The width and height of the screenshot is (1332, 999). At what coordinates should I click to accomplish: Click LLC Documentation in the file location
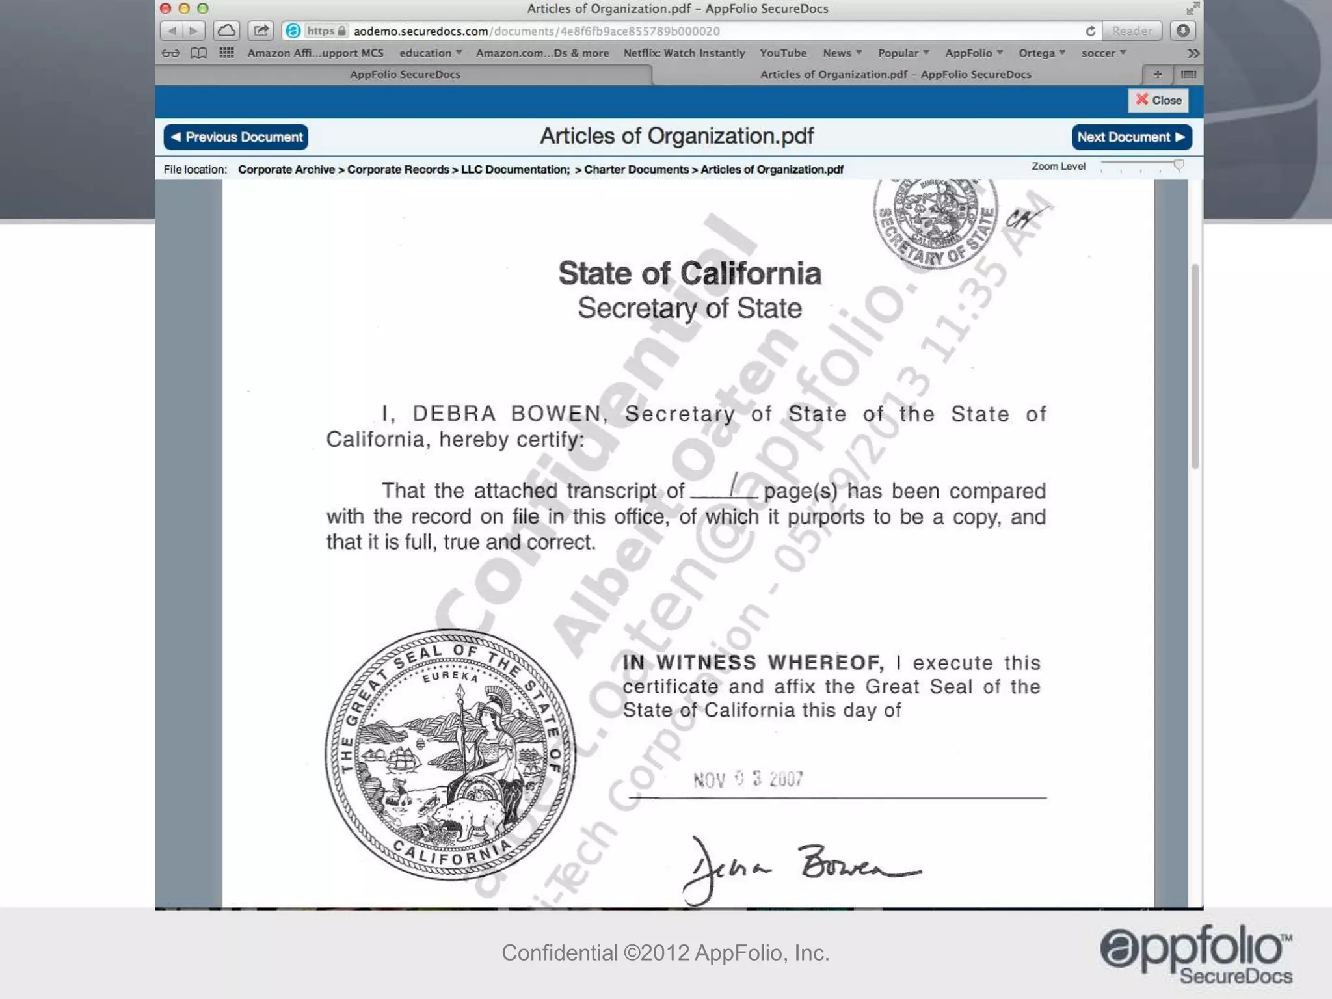(515, 170)
